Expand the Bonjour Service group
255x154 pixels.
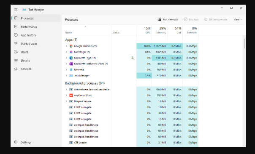66,101
